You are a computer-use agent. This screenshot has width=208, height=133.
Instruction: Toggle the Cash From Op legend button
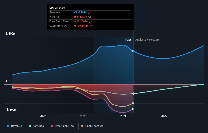coord(92,126)
